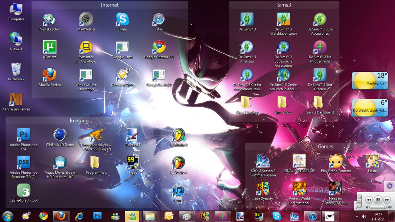Go to previous track in mini player
The height and width of the screenshot is (222, 395).
coord(369,200)
